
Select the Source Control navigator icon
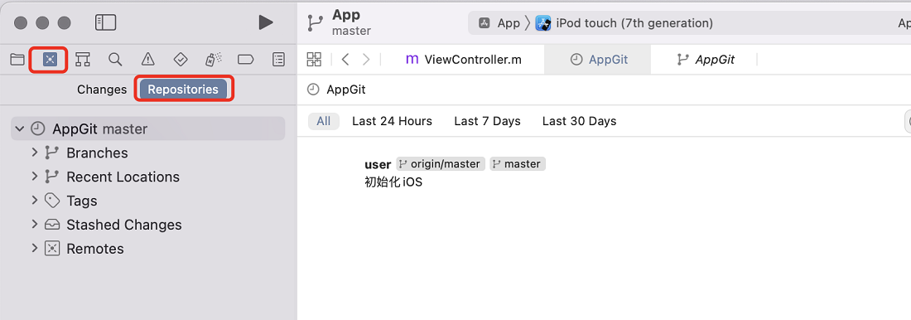pos(50,59)
